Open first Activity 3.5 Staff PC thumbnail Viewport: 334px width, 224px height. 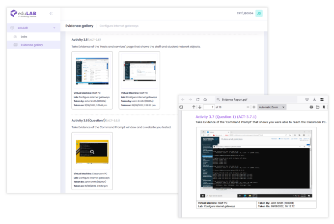click(x=92, y=70)
